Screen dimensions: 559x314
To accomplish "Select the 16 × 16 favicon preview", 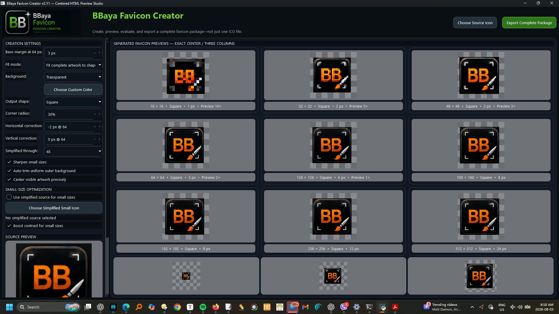I will click(186, 75).
